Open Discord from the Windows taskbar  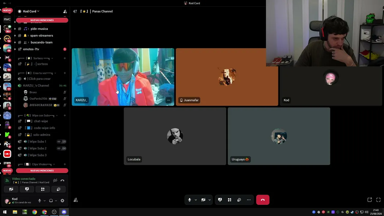tap(64, 212)
